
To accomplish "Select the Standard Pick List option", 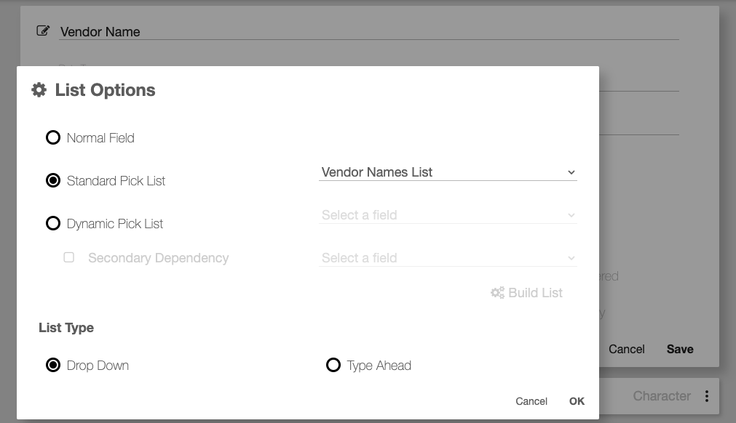I will (x=53, y=180).
